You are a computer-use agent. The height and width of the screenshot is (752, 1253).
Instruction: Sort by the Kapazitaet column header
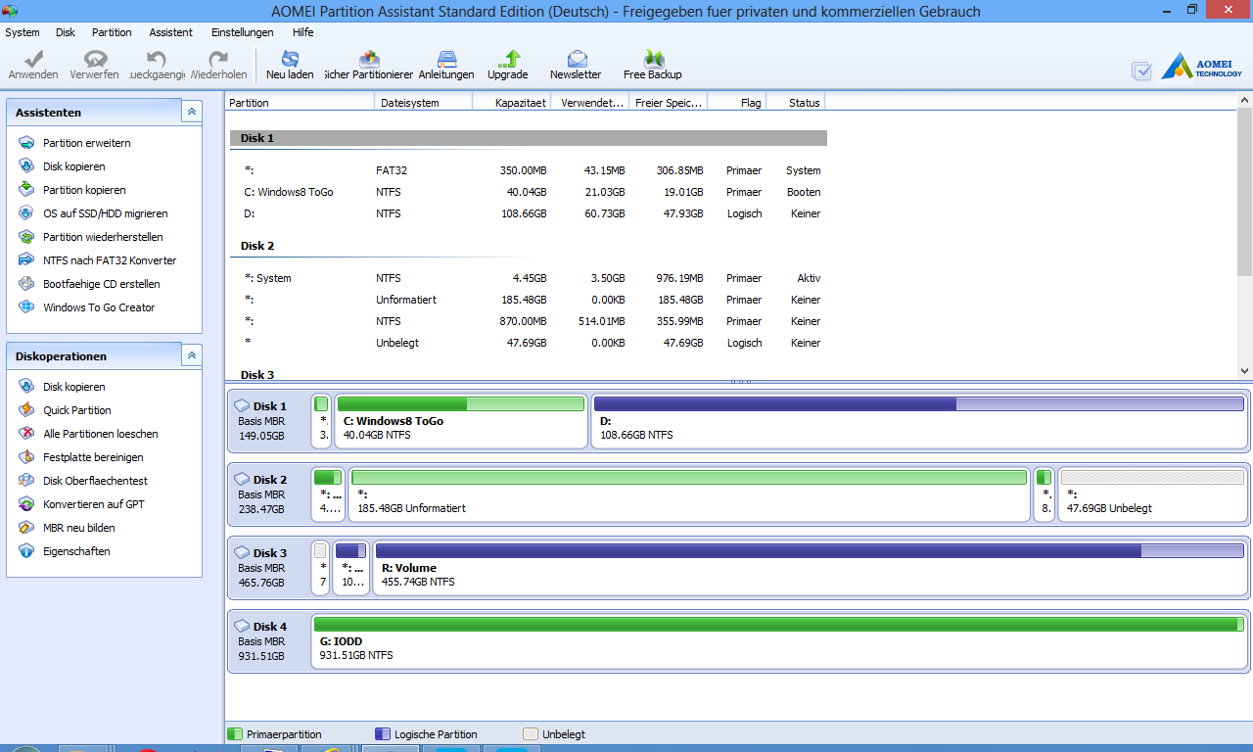point(511,102)
